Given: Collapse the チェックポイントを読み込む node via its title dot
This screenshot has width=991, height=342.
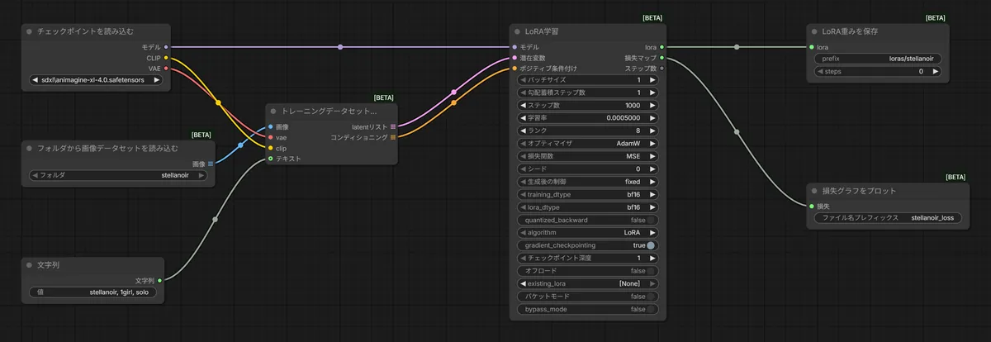Looking at the screenshot, I should (29, 31).
